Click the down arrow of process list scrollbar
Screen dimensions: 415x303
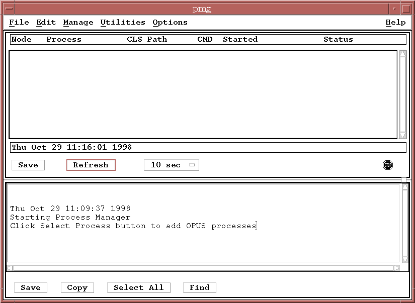click(402, 135)
